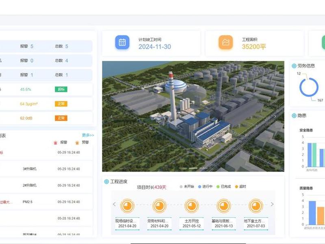
Task: Show next slide of site rendering carousel
Action: pyautogui.click(x=275, y=116)
